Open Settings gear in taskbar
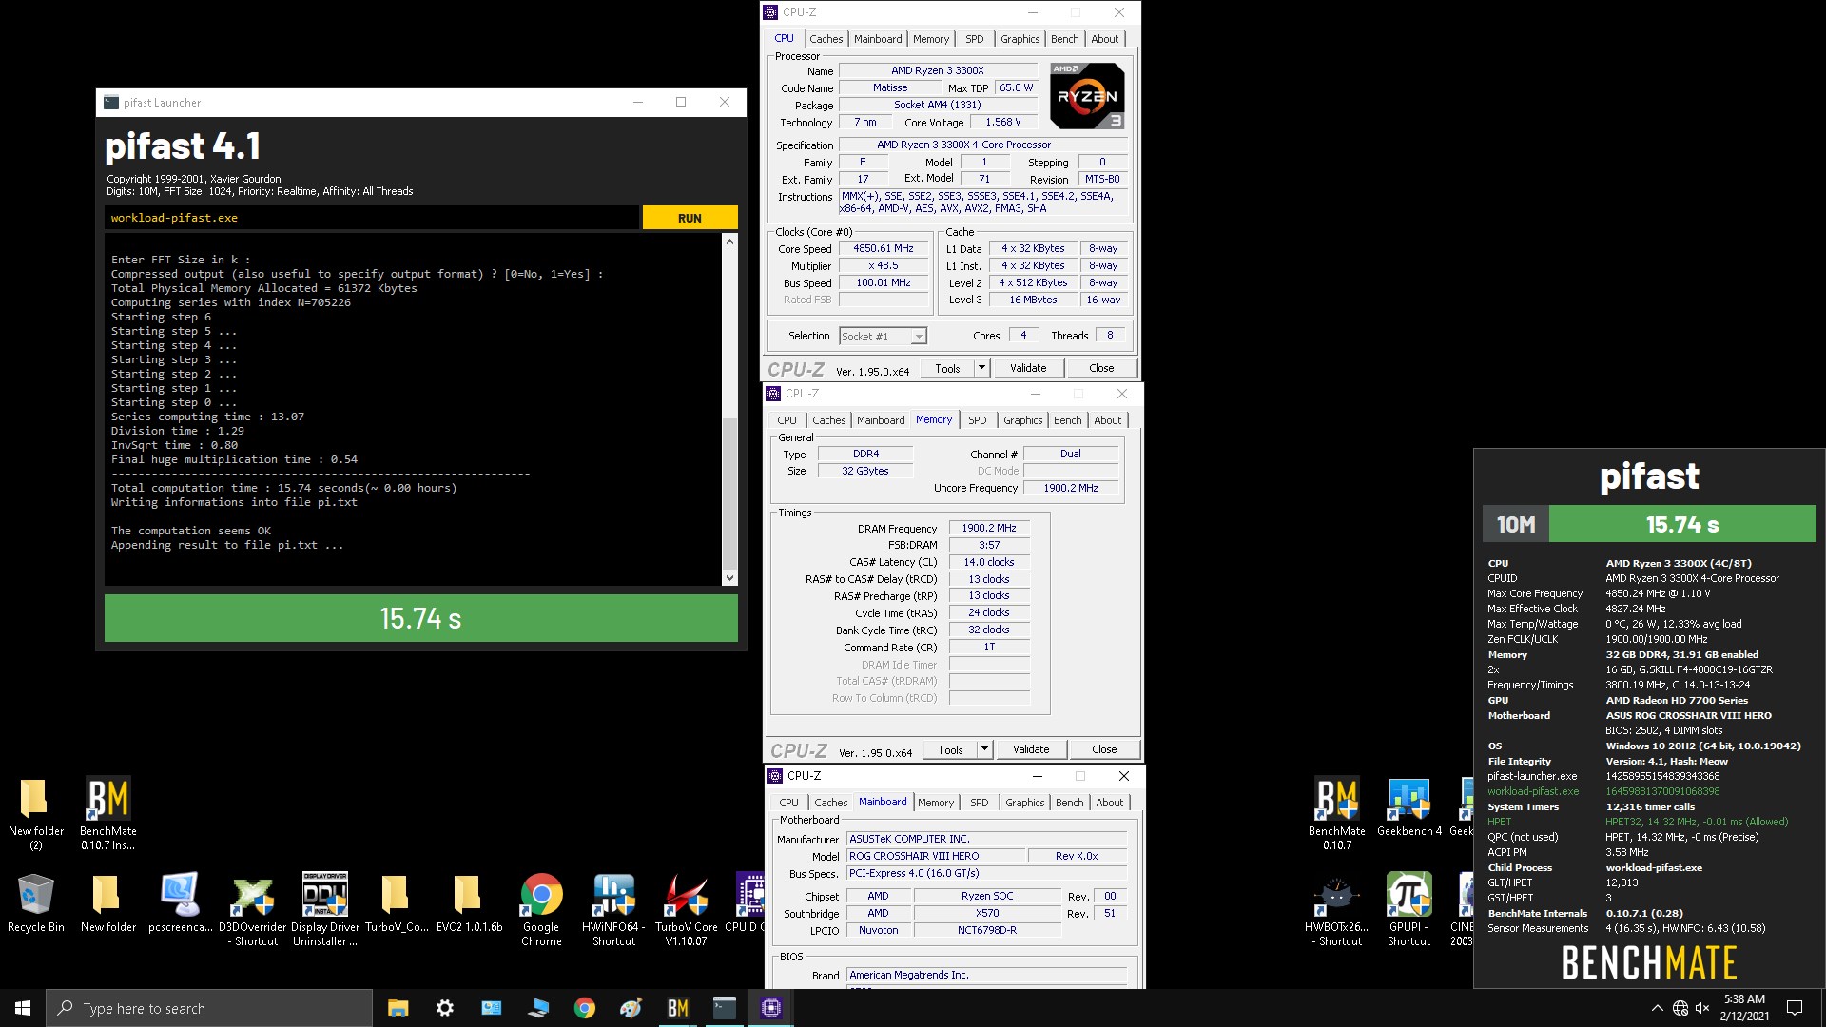The height and width of the screenshot is (1027, 1826). click(445, 1008)
